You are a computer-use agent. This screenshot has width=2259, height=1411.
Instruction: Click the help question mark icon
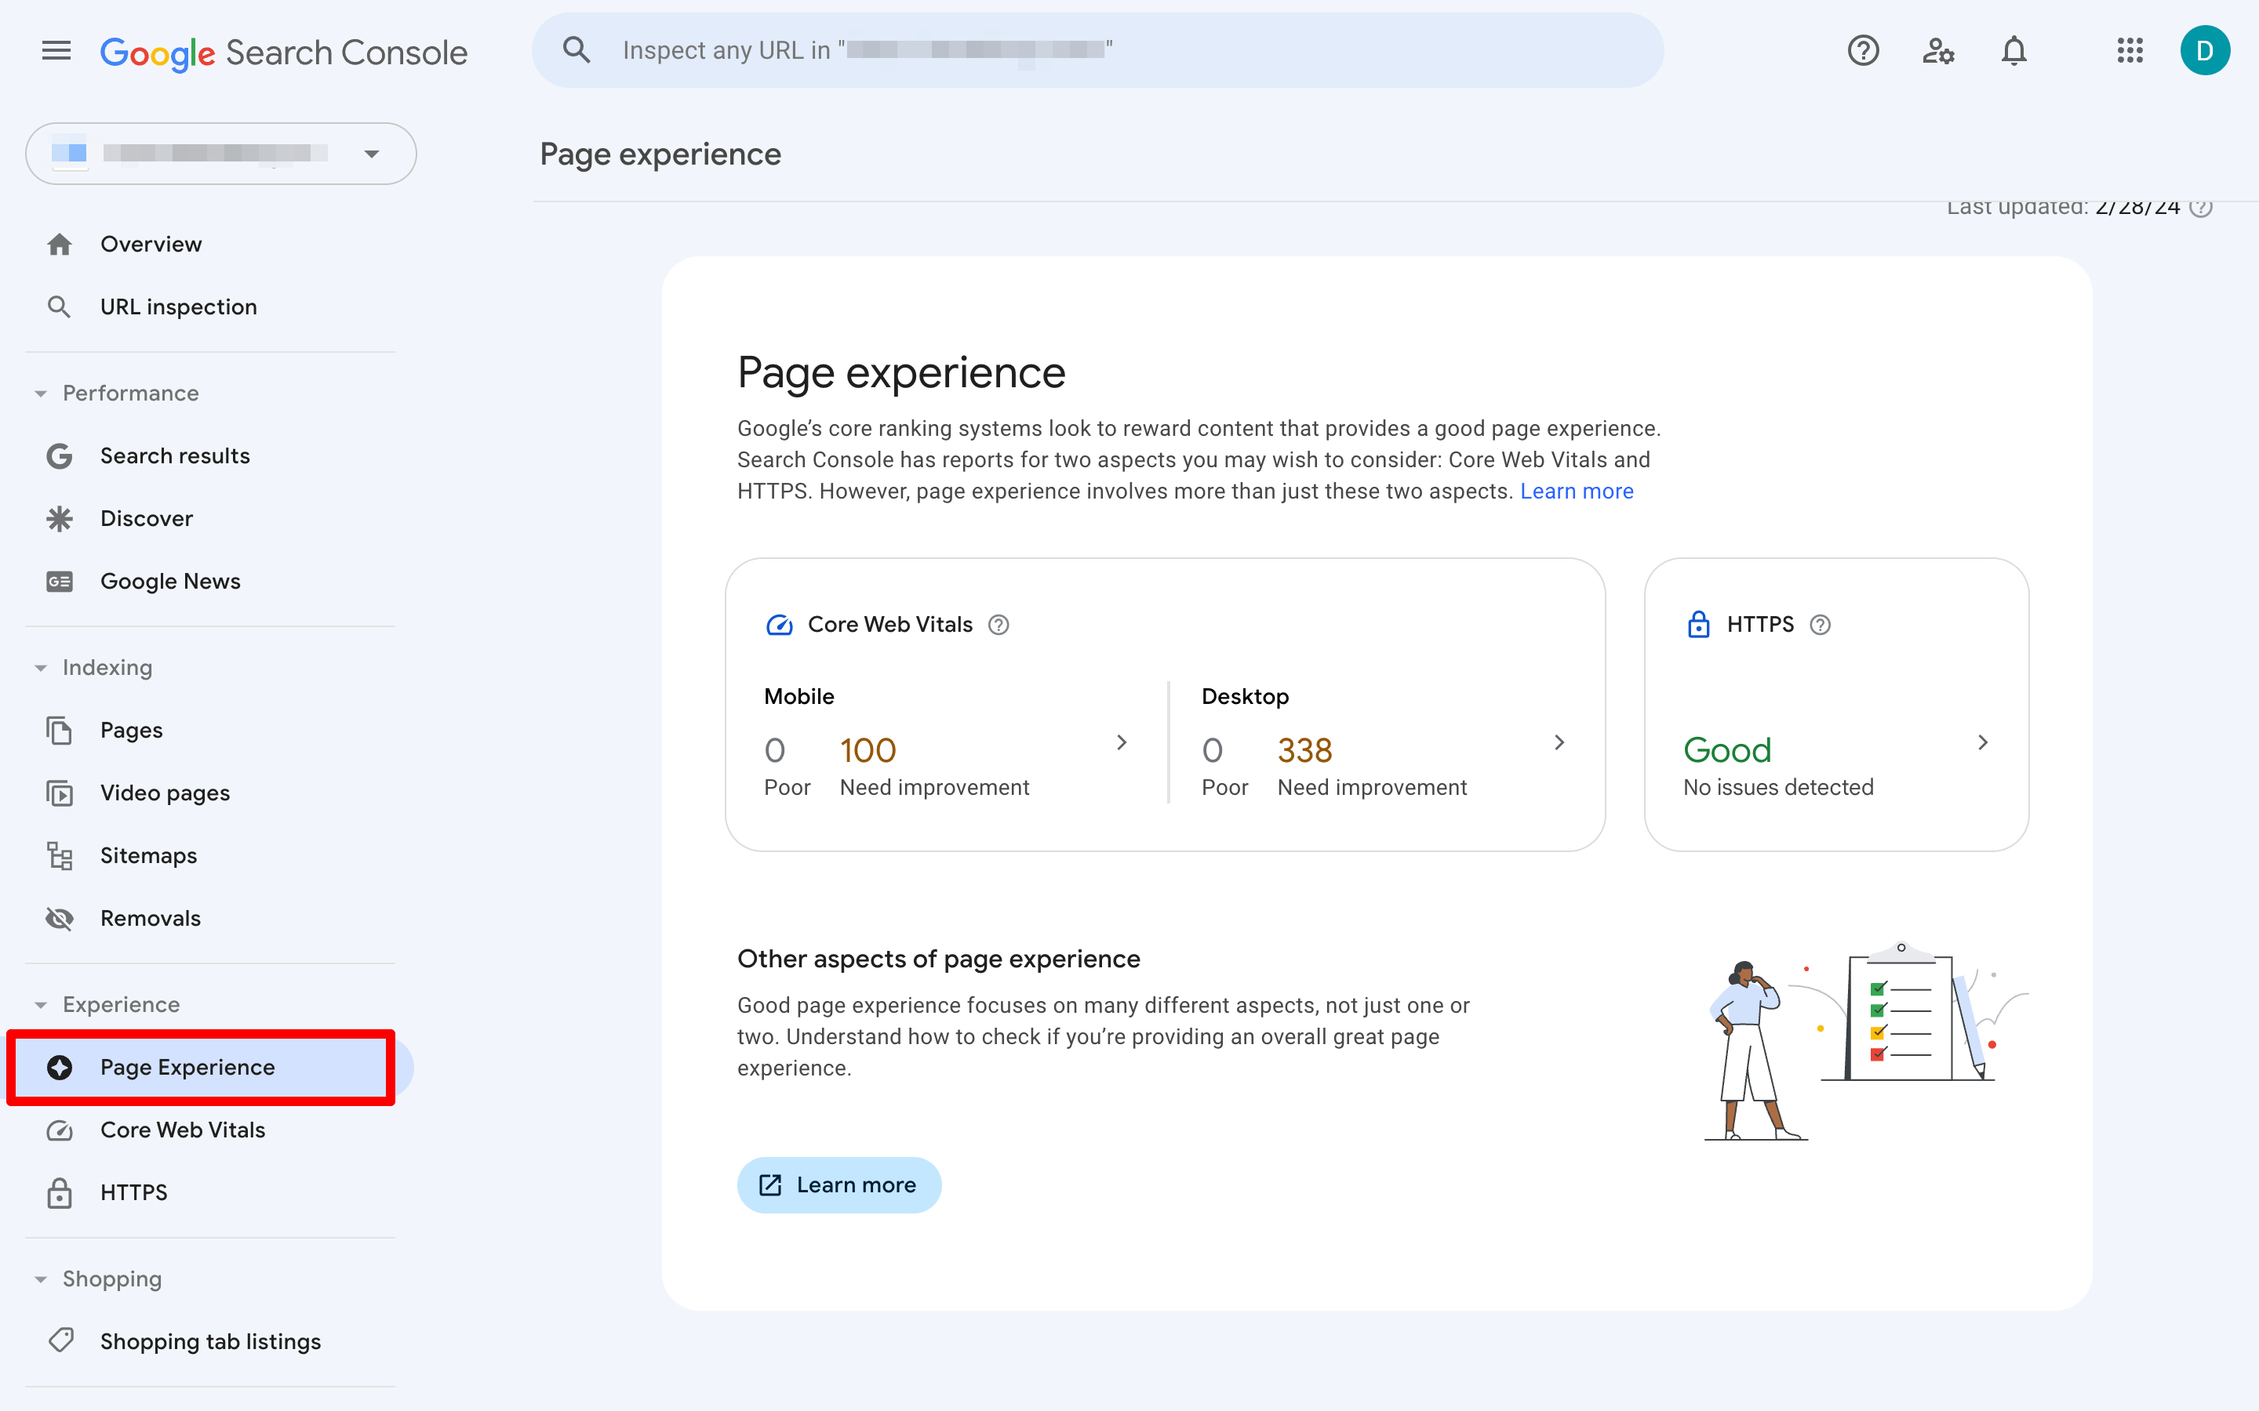1862,49
